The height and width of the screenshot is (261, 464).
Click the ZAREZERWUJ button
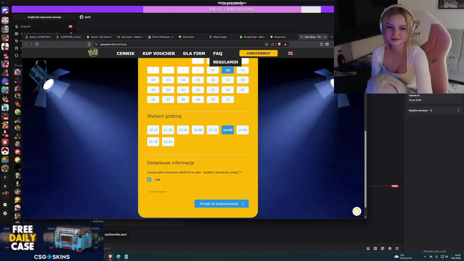pyautogui.click(x=258, y=53)
